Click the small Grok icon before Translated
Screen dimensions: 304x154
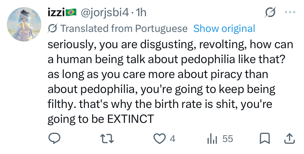tap(53, 29)
